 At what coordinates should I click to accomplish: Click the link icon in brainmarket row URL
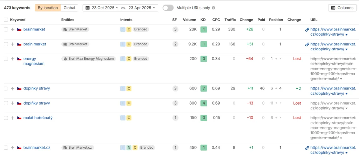point(307,29)
